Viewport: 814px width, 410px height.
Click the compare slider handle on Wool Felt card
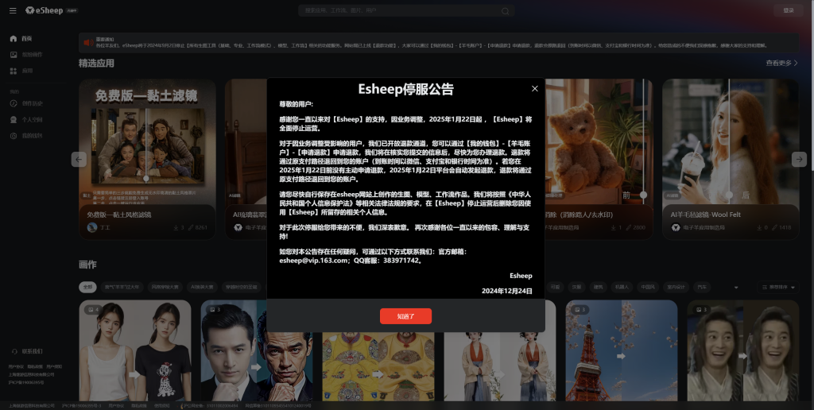[729, 195]
